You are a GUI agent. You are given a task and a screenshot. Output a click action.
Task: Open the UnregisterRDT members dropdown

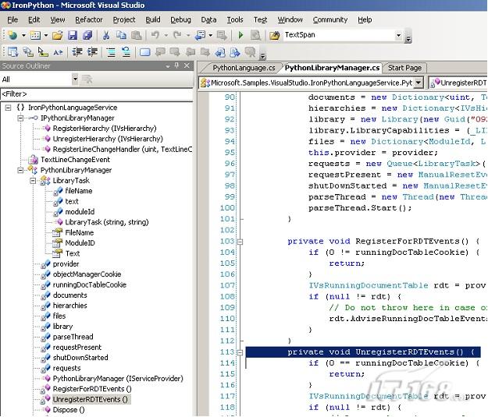458,83
